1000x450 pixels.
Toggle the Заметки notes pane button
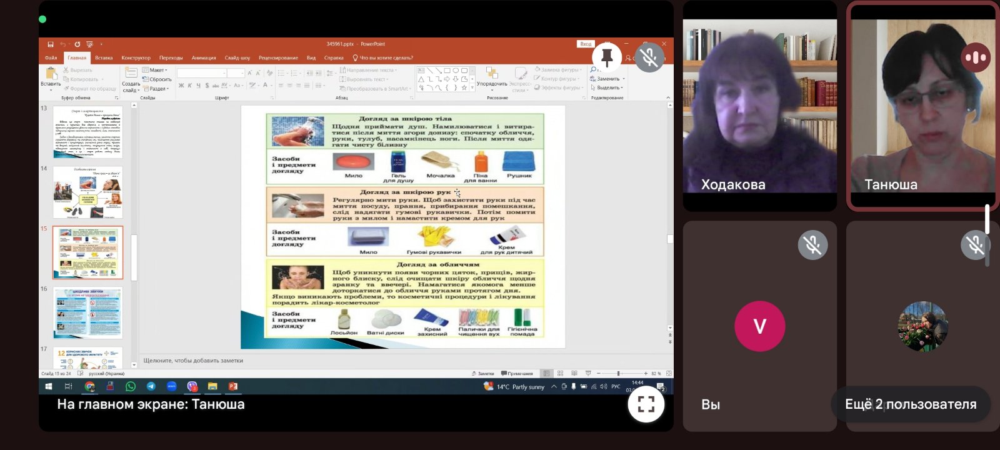[x=483, y=373]
